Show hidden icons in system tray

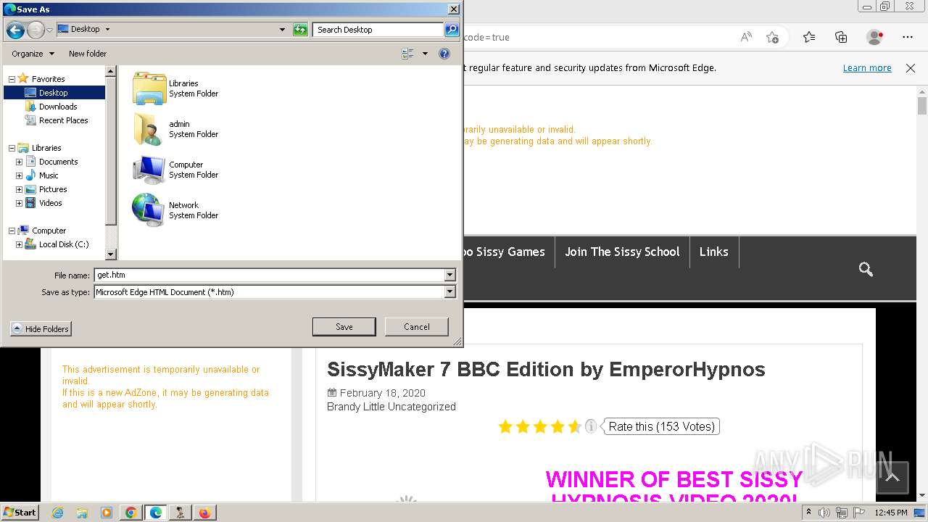[x=808, y=513]
